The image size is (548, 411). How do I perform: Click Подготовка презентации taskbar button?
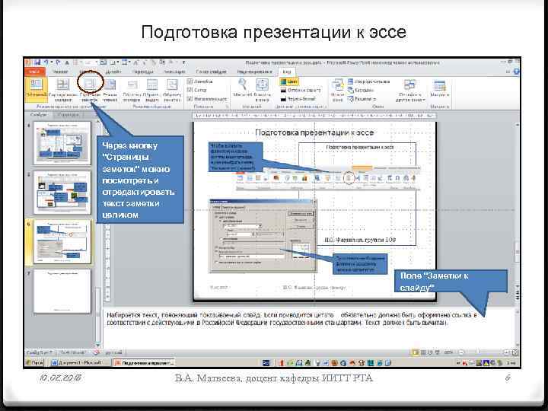coord(144,363)
